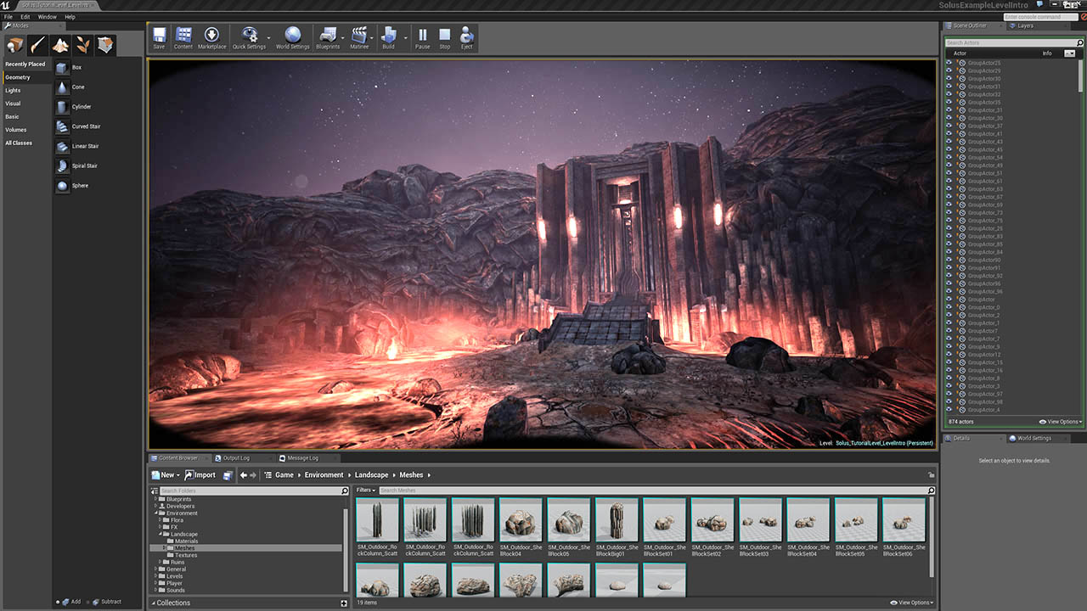This screenshot has height=611, width=1087.
Task: Click the Save All icon in Content Browser
Action: [x=228, y=475]
